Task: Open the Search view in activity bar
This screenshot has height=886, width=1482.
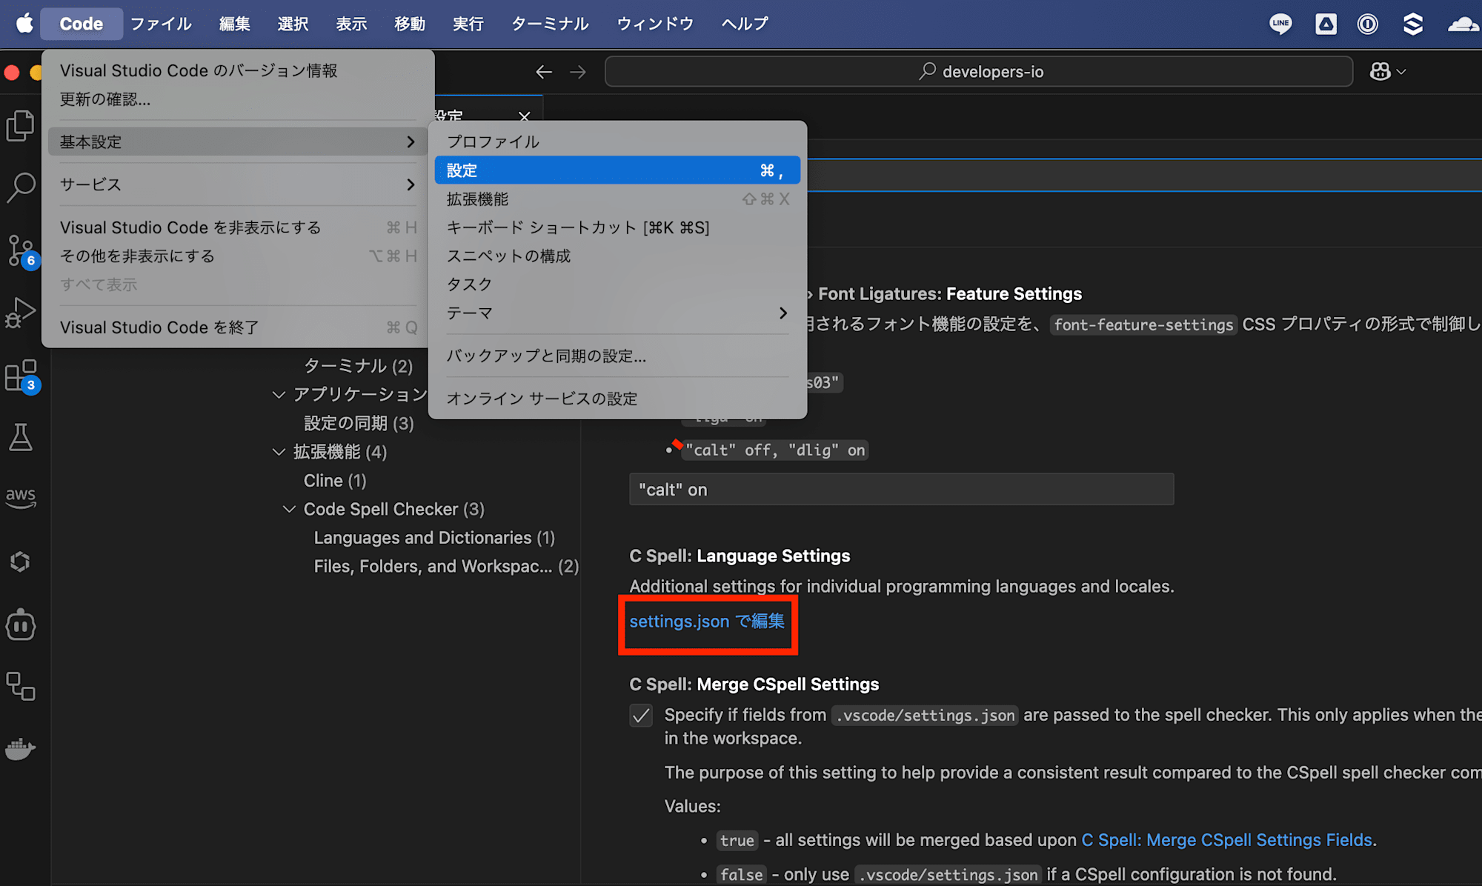Action: (x=21, y=188)
